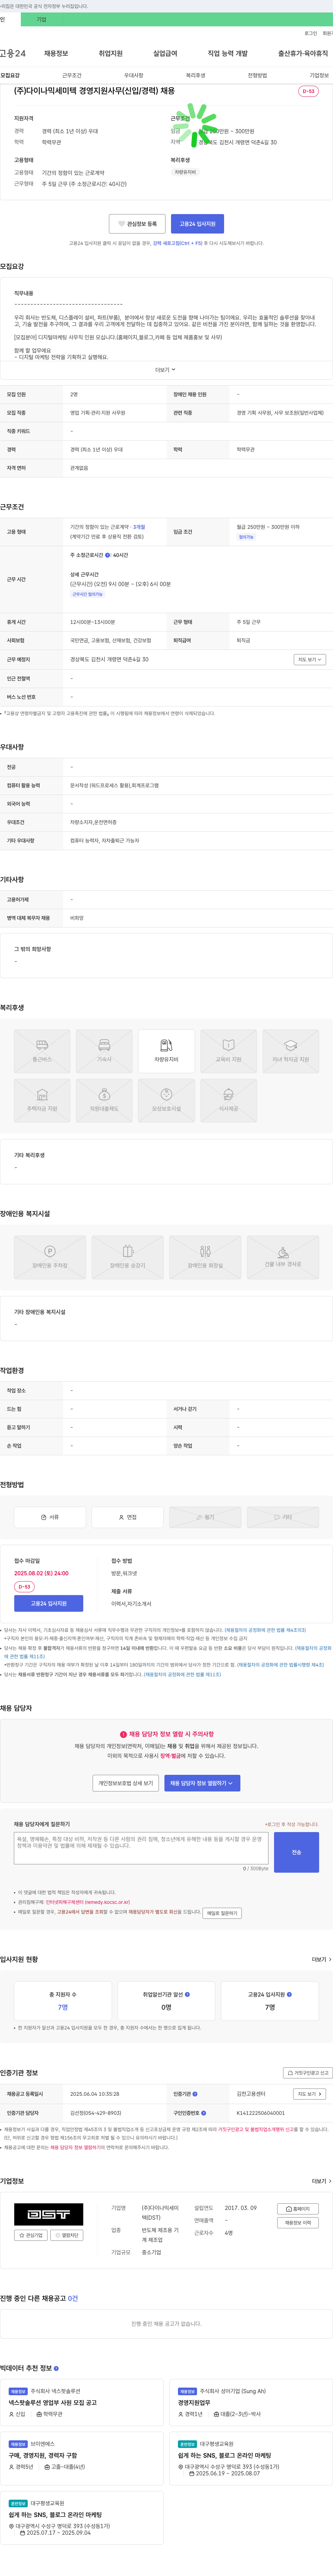Open 채용 담당자 정보 열람하기 dropdown
Screen dimensions: 333x2576
coord(202,1783)
